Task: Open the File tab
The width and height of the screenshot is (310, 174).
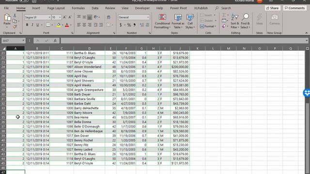Action: pos(6,8)
